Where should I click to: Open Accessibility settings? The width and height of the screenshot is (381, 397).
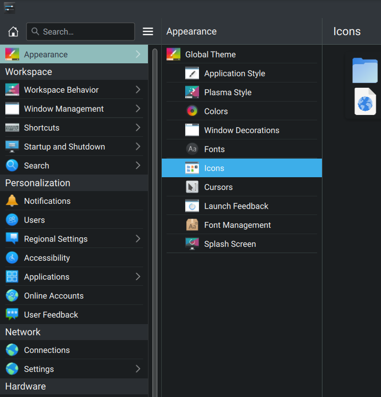pyautogui.click(x=74, y=258)
